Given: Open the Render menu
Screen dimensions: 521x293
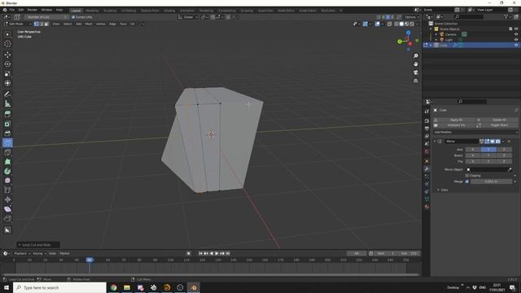Looking at the screenshot, I should pos(33,10).
